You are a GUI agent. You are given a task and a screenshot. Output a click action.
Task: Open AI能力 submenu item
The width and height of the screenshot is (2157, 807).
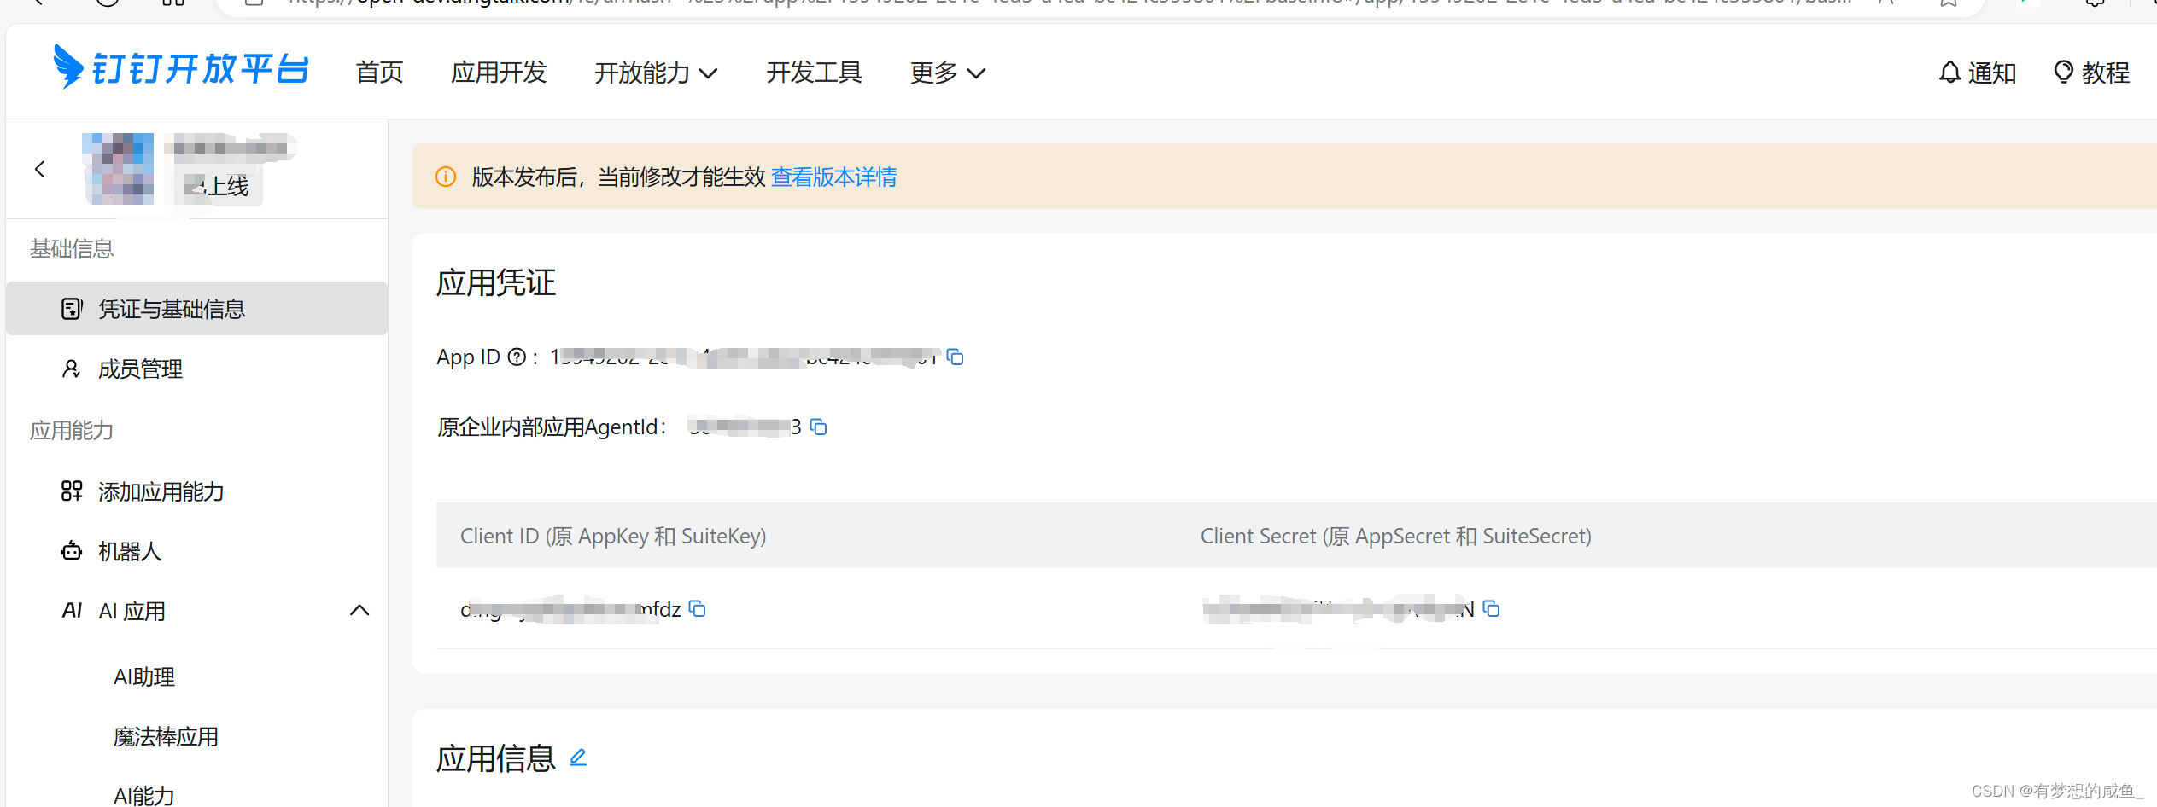[x=143, y=795]
